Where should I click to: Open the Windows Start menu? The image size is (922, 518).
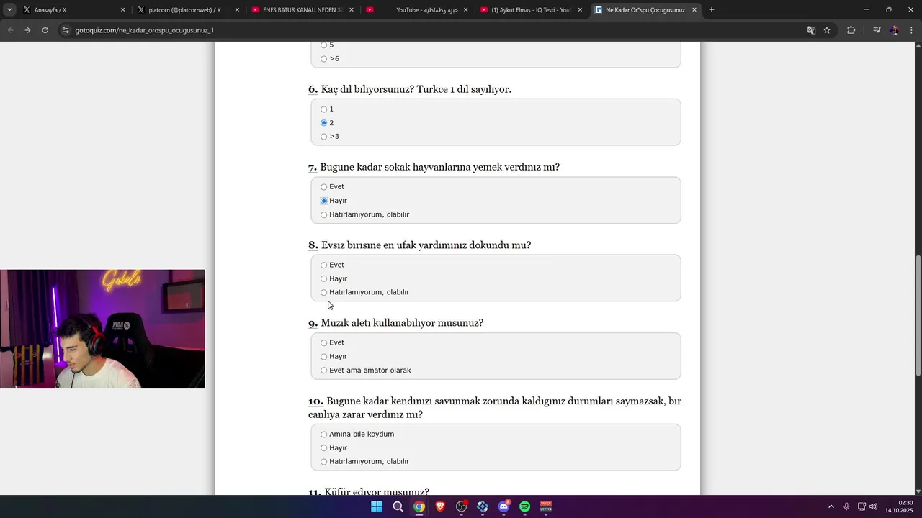pos(377,506)
